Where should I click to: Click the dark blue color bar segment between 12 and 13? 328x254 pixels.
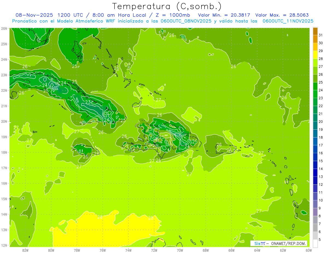(315, 181)
